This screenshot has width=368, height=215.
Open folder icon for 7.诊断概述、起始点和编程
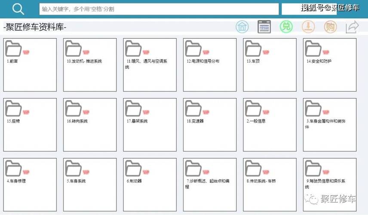click(x=193, y=168)
